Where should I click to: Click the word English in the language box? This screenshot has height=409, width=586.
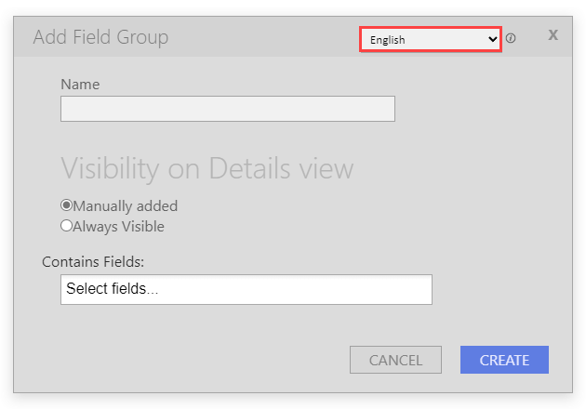(388, 40)
